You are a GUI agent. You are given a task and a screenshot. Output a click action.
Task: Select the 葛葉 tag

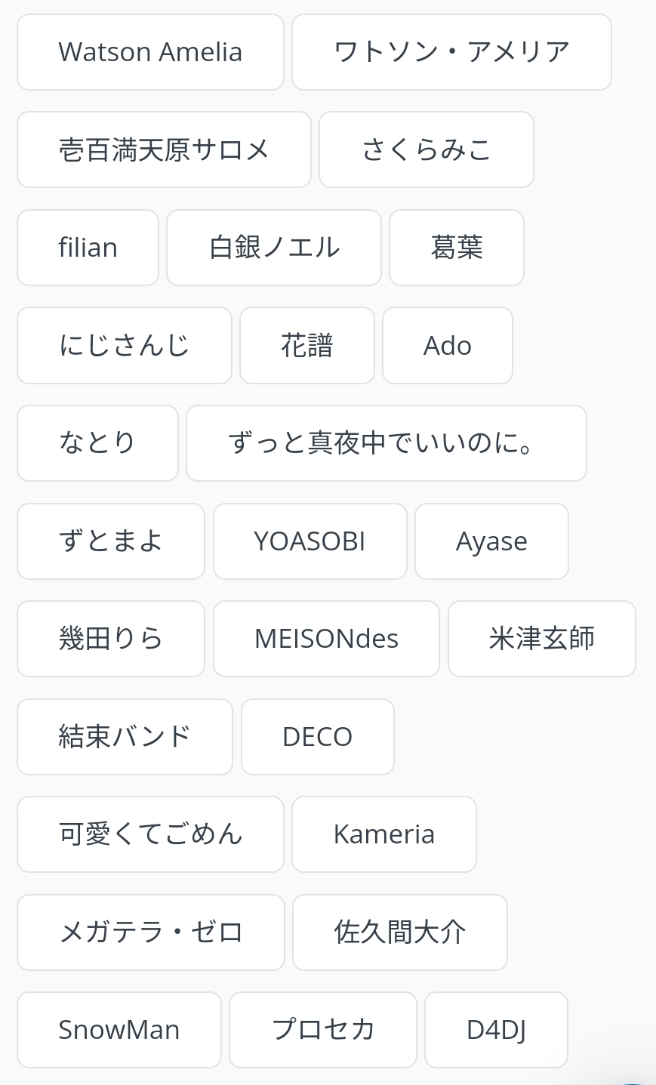tap(457, 248)
